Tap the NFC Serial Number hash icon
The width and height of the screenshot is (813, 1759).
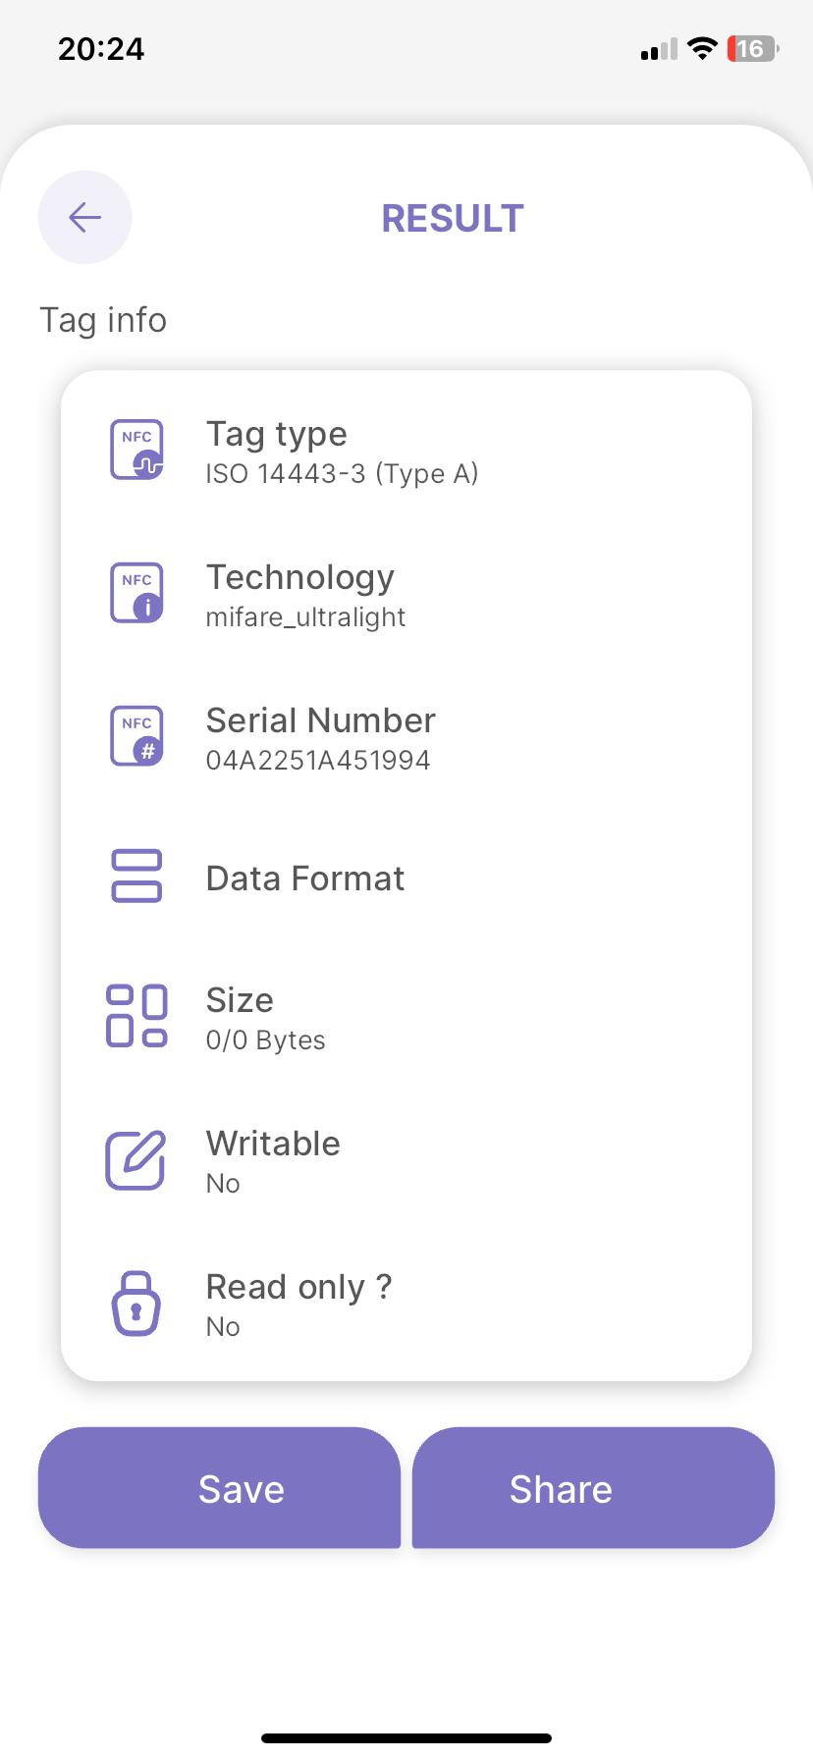[136, 736]
